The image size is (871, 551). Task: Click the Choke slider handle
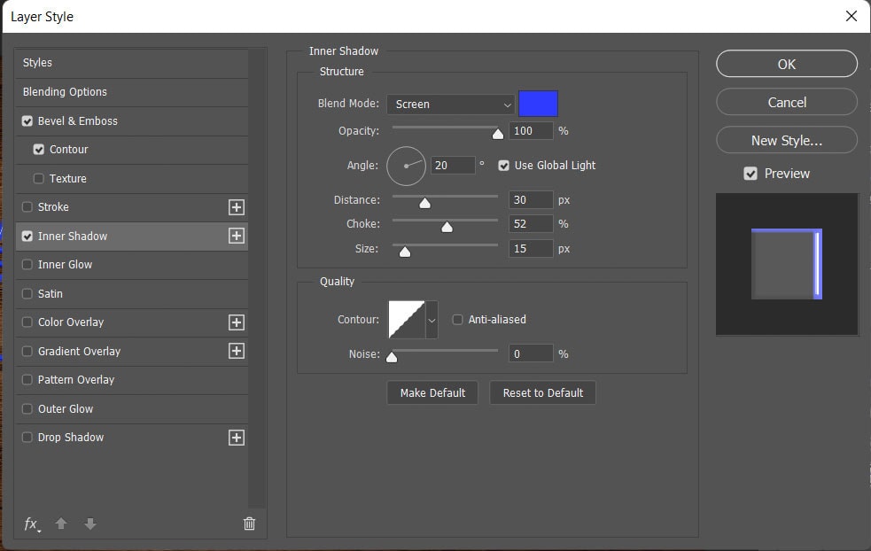pyautogui.click(x=447, y=227)
